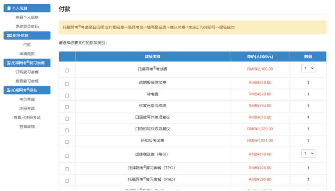Image resolution: width=335 pixels, height=191 pixels.
Task: Click the 报名流程 notice banner text
Action: (x=149, y=27)
